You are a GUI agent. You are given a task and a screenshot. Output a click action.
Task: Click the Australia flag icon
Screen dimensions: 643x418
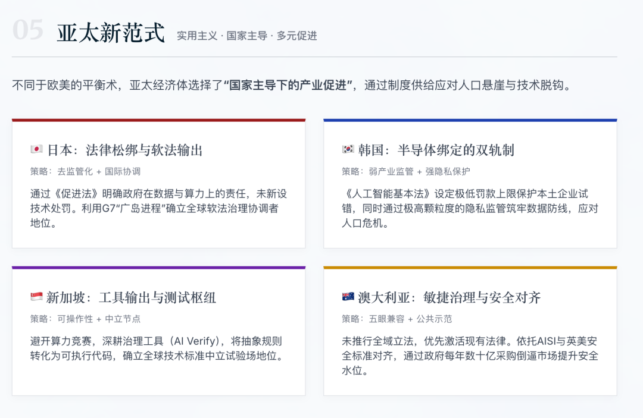pos(348,297)
